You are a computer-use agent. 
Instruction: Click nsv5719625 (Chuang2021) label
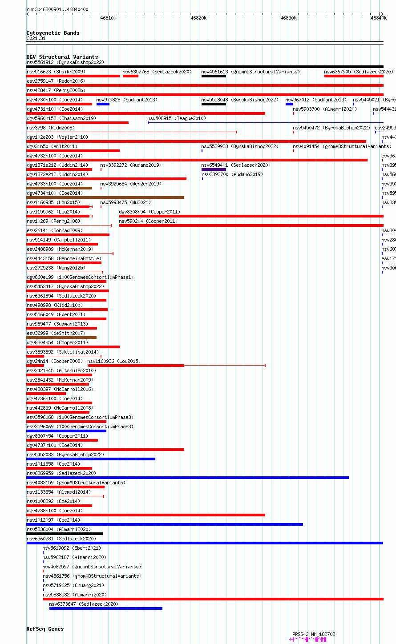73,585
